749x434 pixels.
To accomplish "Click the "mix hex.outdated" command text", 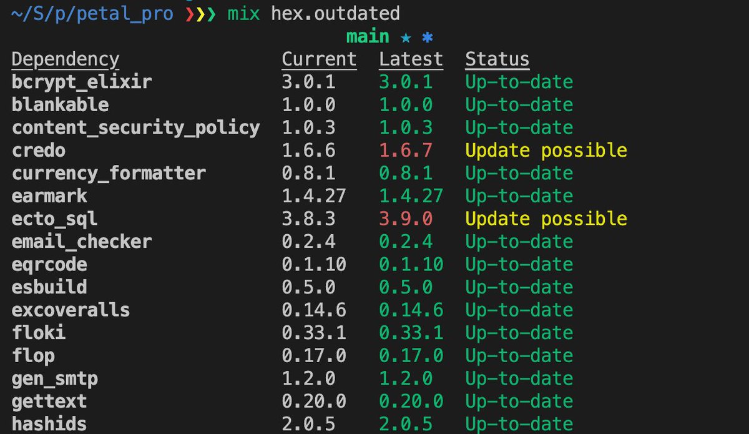I will tap(313, 13).
